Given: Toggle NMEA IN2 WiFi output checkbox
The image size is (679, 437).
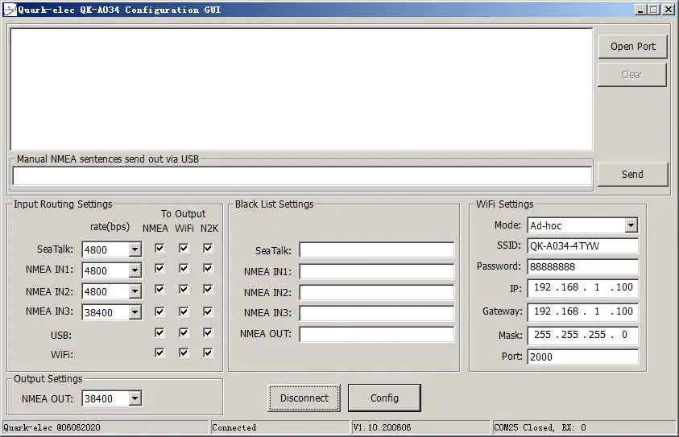Looking at the screenshot, I should point(184,291).
